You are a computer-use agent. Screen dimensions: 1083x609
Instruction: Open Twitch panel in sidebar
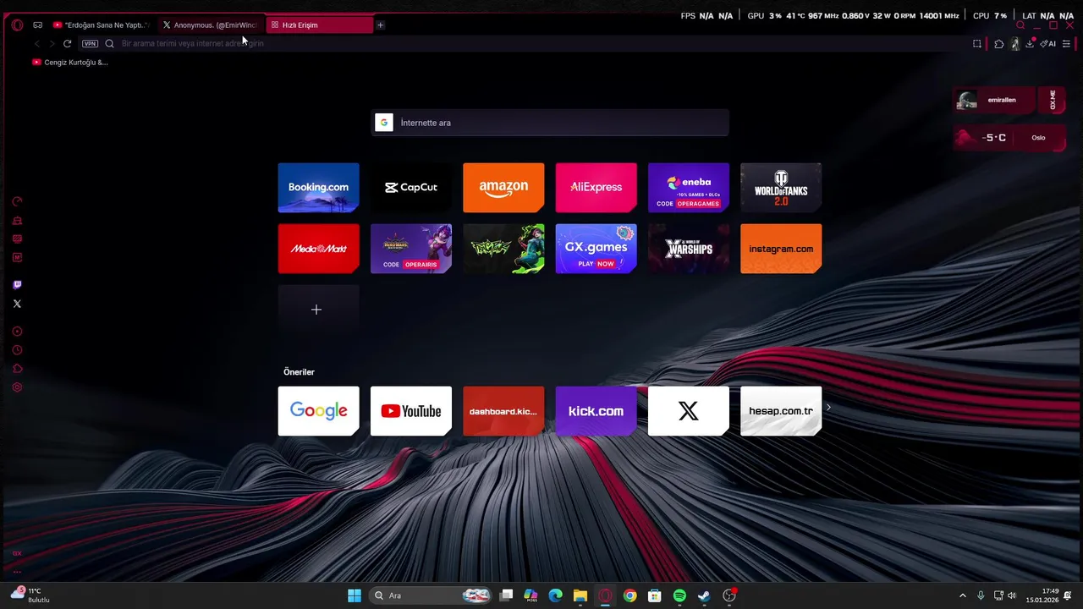(17, 285)
